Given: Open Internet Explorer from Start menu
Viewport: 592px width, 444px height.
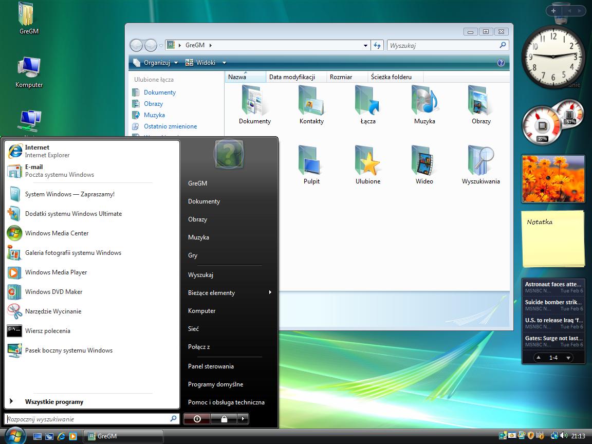Looking at the screenshot, I should [92, 151].
